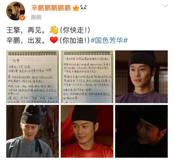This screenshot has width=174, height=162.
Task: Click post text line 辛鹏，出发
Action: pos(26,40)
